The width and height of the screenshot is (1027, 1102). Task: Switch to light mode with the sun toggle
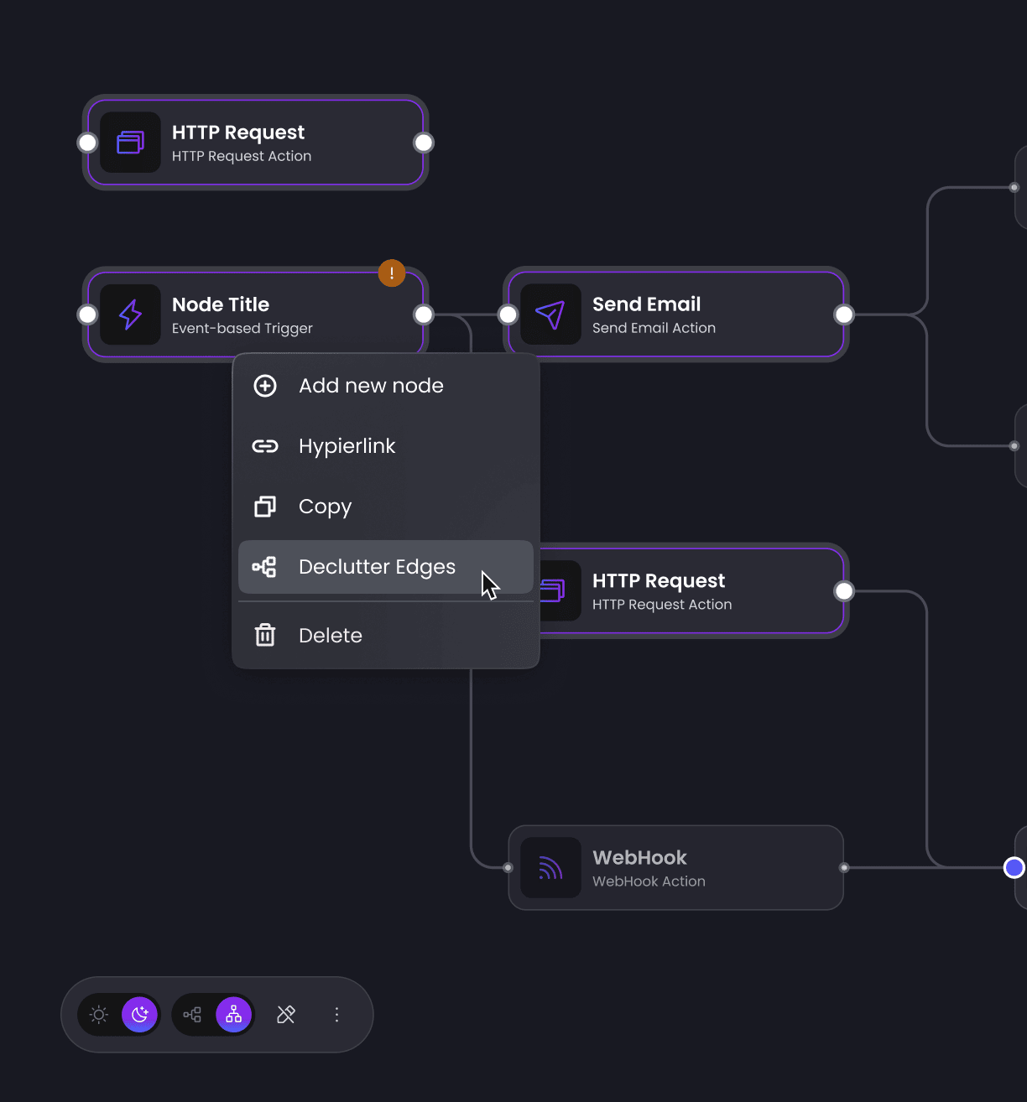pyautogui.click(x=99, y=1014)
